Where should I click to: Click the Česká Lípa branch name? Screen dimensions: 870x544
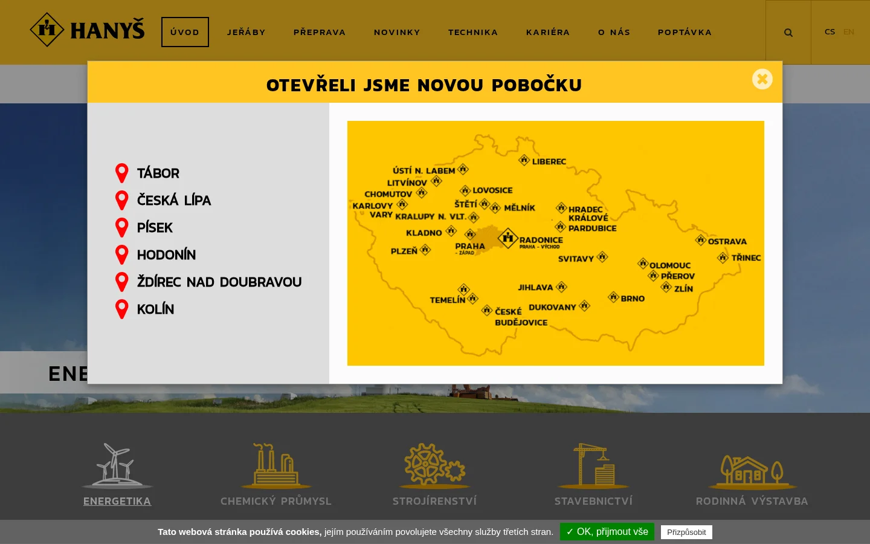pos(174,201)
